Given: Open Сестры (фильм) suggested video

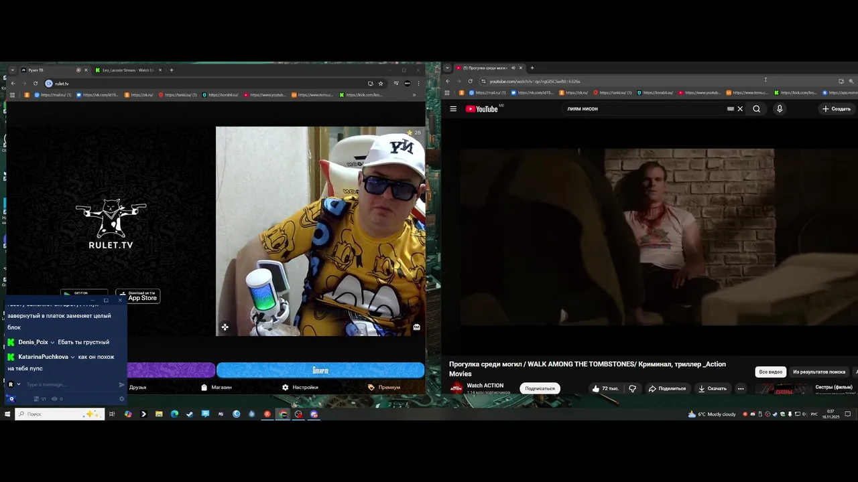Looking at the screenshot, I should (834, 387).
